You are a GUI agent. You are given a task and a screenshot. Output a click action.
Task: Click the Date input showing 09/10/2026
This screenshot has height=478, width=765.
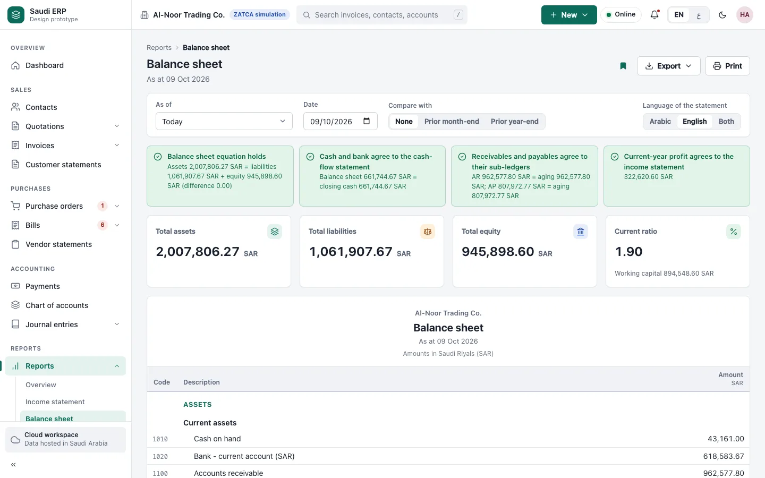click(x=340, y=121)
